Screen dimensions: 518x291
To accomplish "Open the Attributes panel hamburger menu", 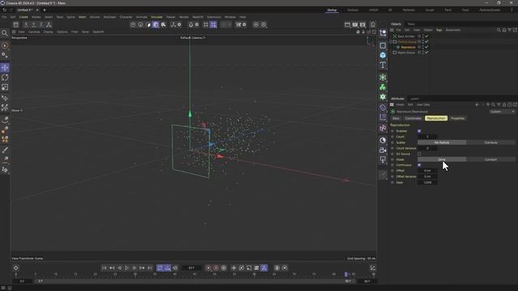I will 392,104.
